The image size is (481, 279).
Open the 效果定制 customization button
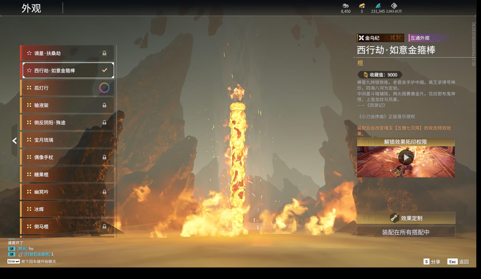click(x=406, y=218)
